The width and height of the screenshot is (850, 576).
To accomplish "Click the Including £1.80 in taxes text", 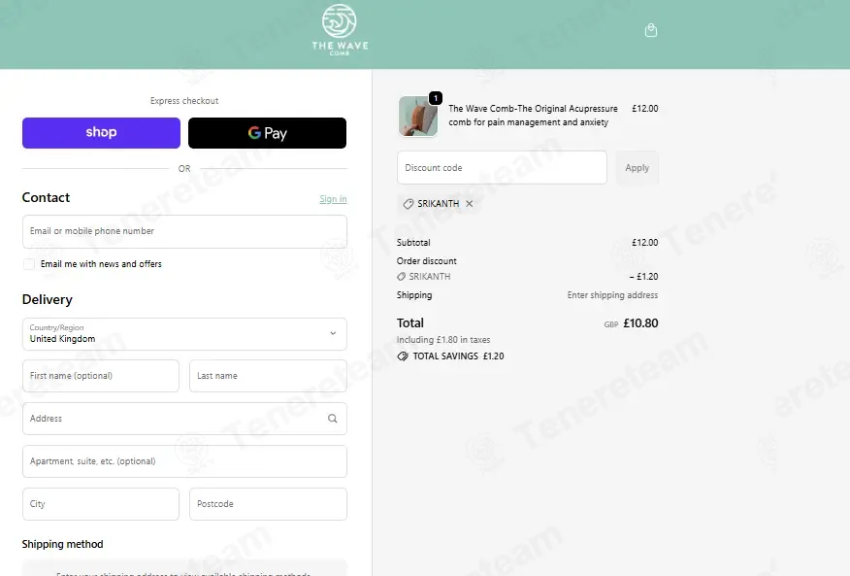I will 443,340.
